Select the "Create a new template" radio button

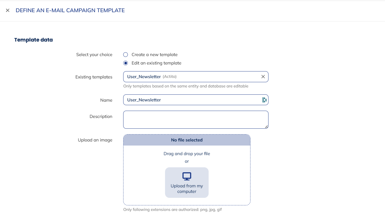[x=126, y=55]
